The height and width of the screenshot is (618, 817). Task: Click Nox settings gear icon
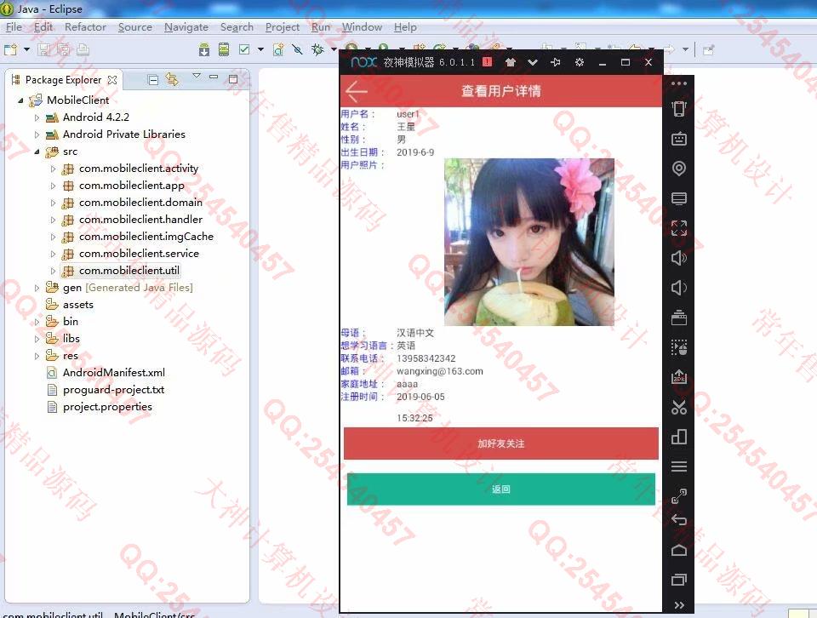tap(579, 62)
